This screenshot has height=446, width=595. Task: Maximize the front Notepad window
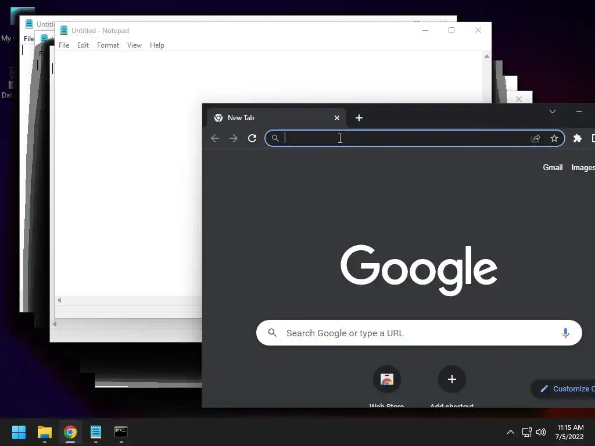(x=451, y=30)
